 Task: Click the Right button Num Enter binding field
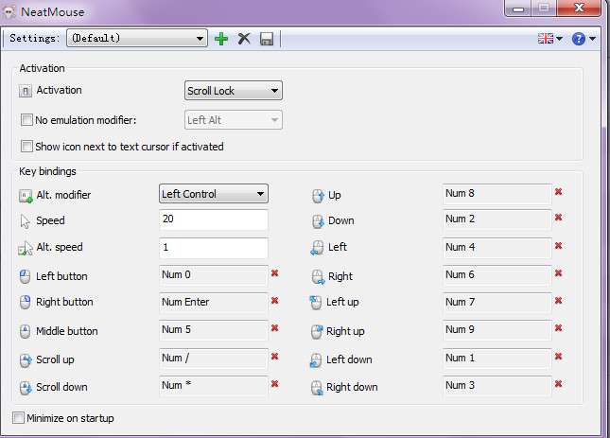[x=213, y=303]
